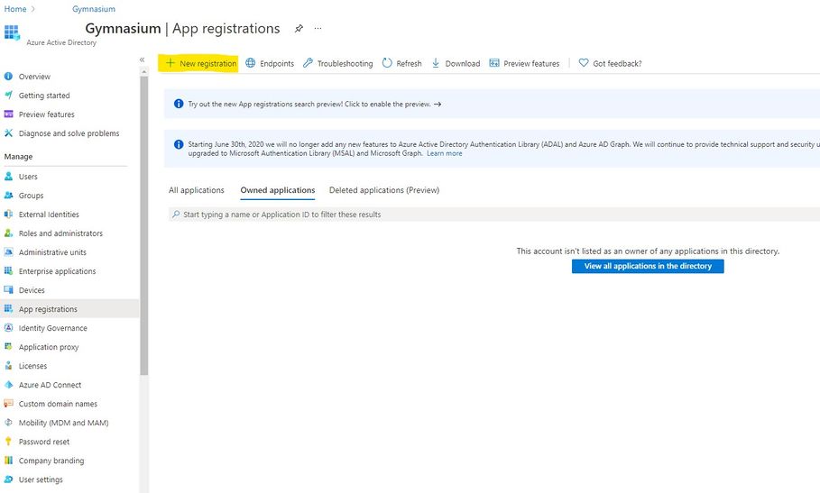This screenshot has height=493, width=820.
Task: Collapse the left sidebar navigation
Action: [142, 59]
